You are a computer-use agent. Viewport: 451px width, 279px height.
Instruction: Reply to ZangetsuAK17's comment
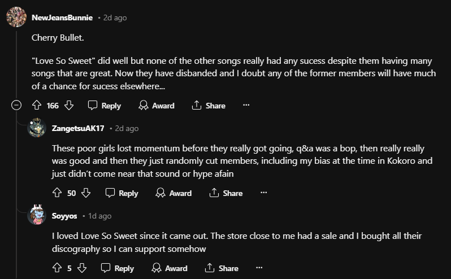[x=122, y=193]
